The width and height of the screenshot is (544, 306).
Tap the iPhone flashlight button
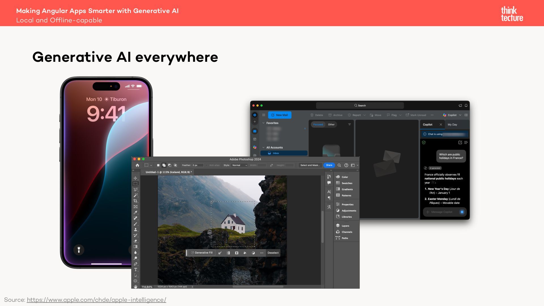click(x=79, y=250)
